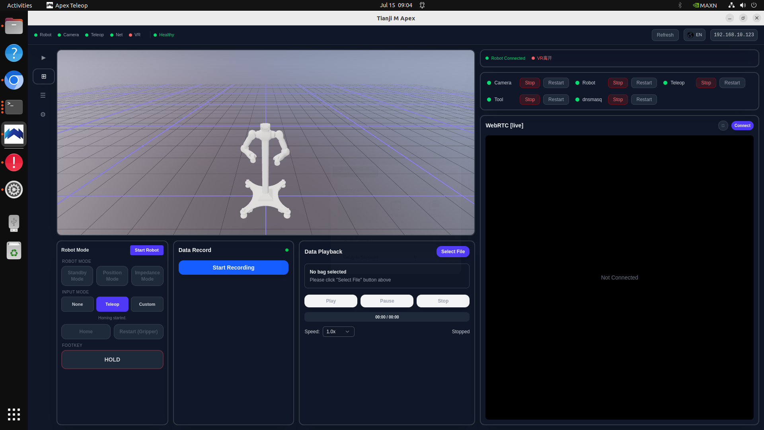Open the Activities overview
Screen dimensions: 764x430
[x=19, y=5]
